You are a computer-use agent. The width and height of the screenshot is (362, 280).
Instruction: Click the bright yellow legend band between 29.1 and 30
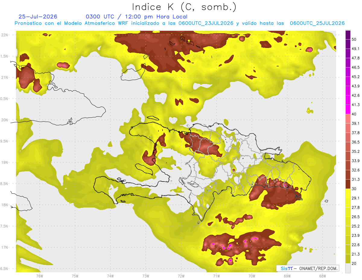(x=348, y=193)
